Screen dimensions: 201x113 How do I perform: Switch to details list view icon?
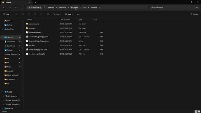click(x=196, y=111)
